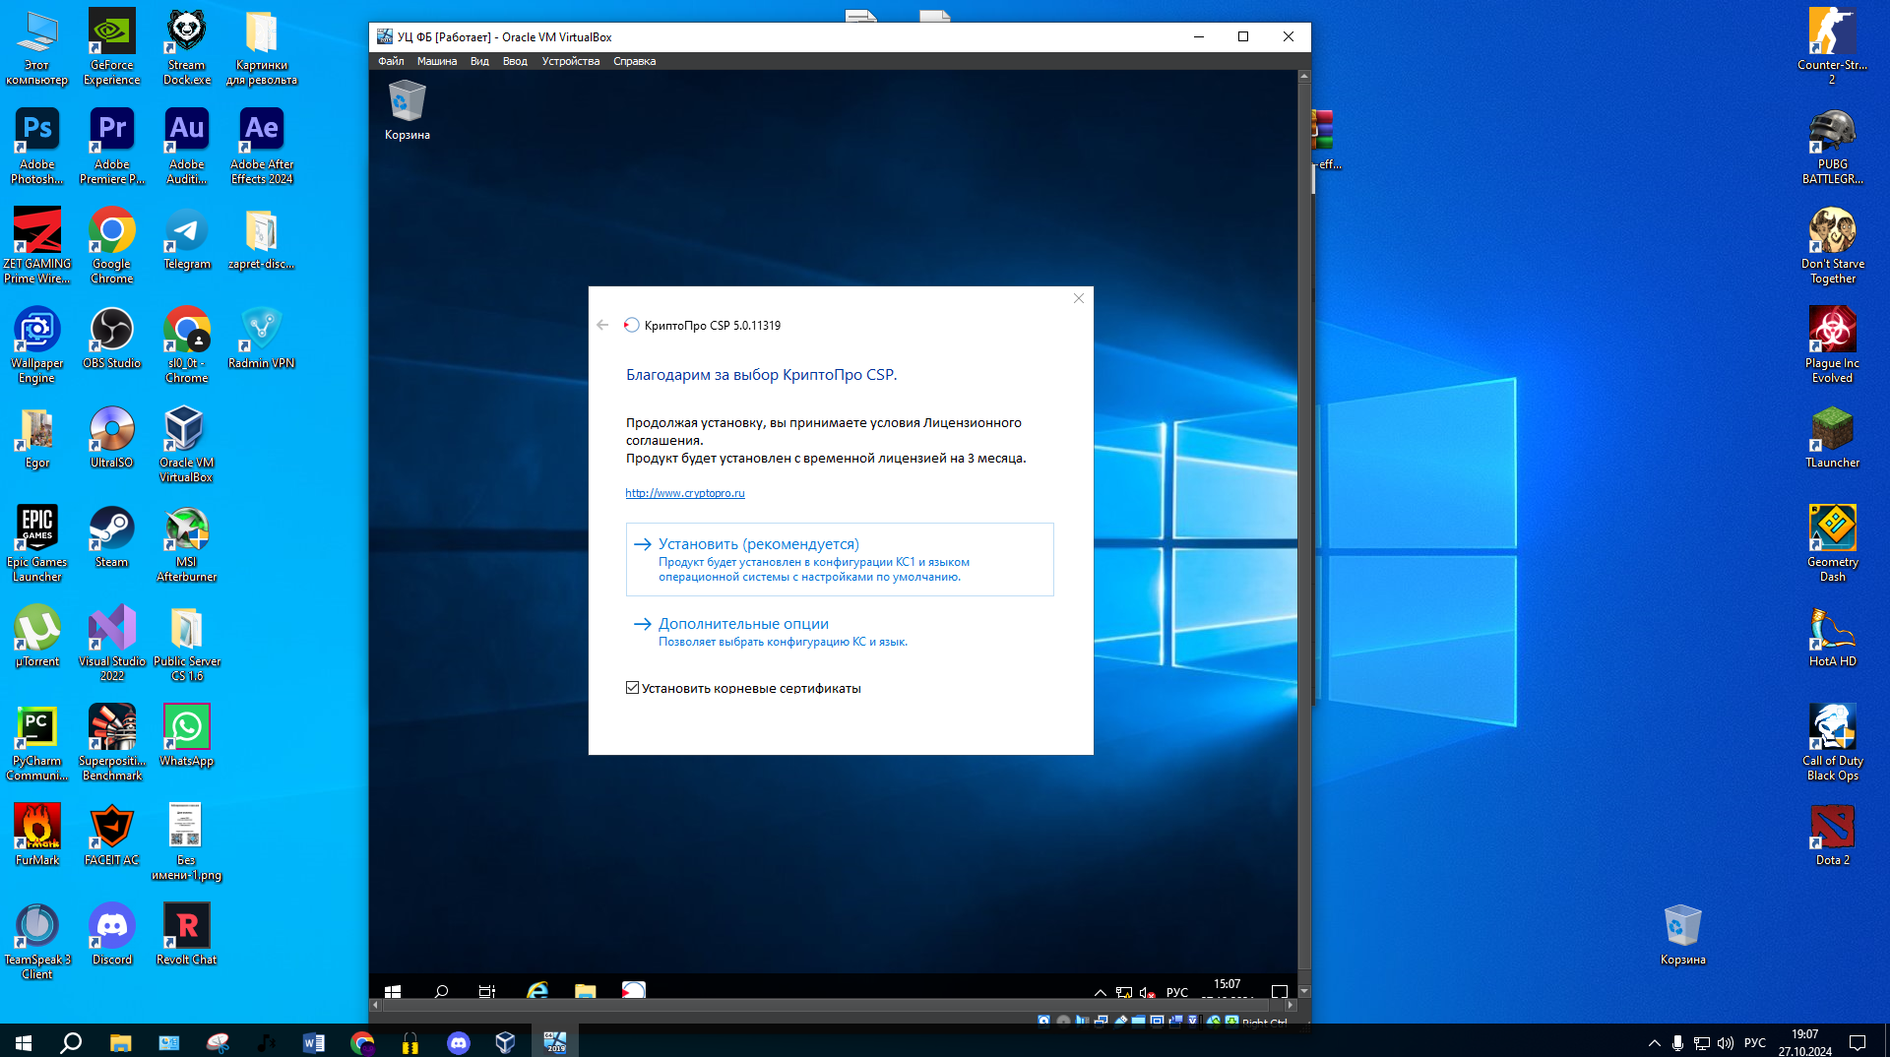The width and height of the screenshot is (1890, 1057).
Task: Select the Counter-Strike 2 desktop icon
Action: (x=1832, y=45)
